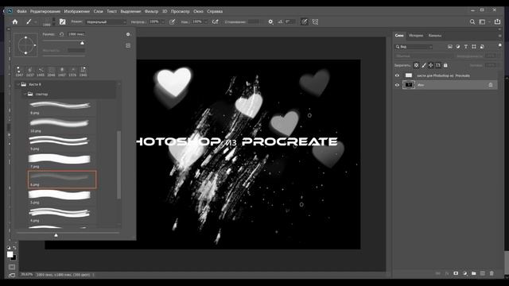509x286 pixels.
Task: Prevent artboard auto-nesting lock icon
Action: (x=438, y=65)
